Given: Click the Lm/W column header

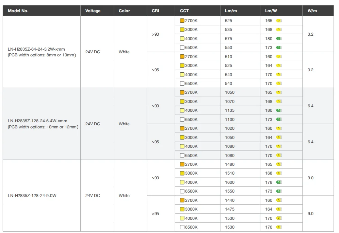Looking at the screenshot, I should (270, 11).
